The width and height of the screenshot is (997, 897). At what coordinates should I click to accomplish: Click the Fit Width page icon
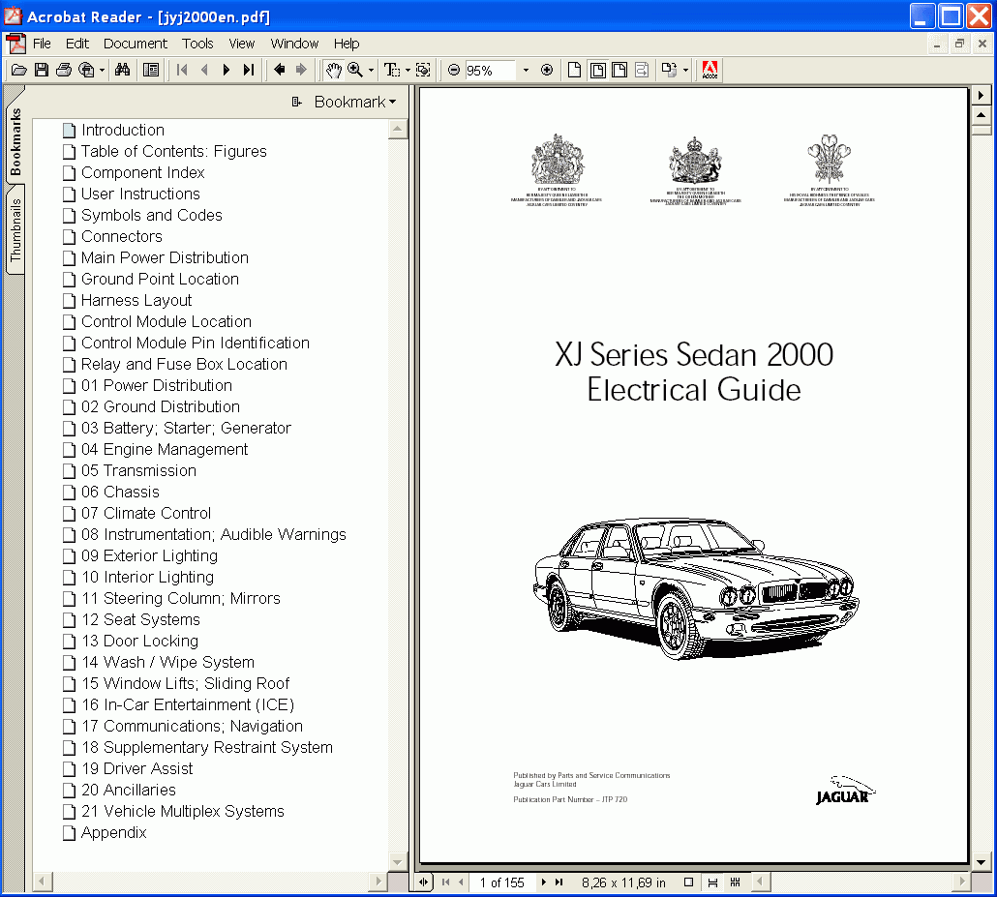[619, 70]
